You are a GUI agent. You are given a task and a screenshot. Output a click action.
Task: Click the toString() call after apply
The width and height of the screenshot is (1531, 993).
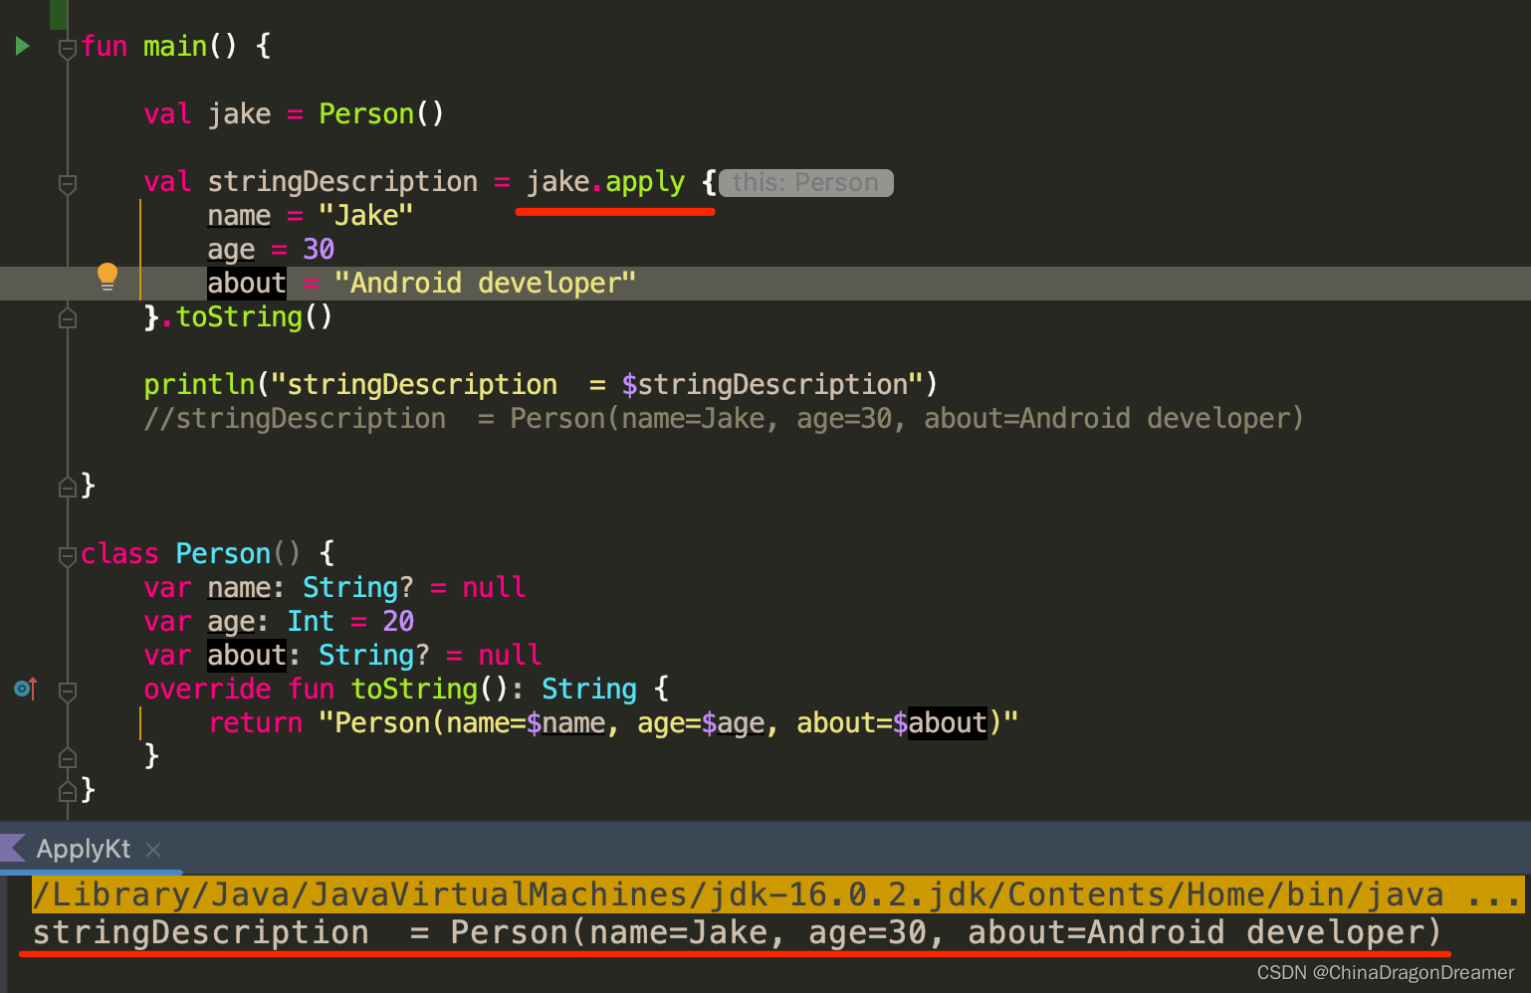tap(254, 316)
